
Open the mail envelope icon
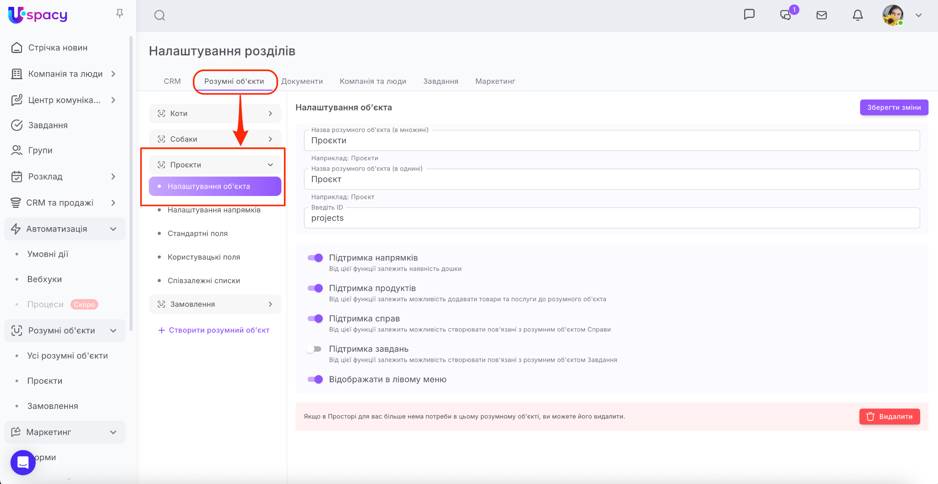822,15
